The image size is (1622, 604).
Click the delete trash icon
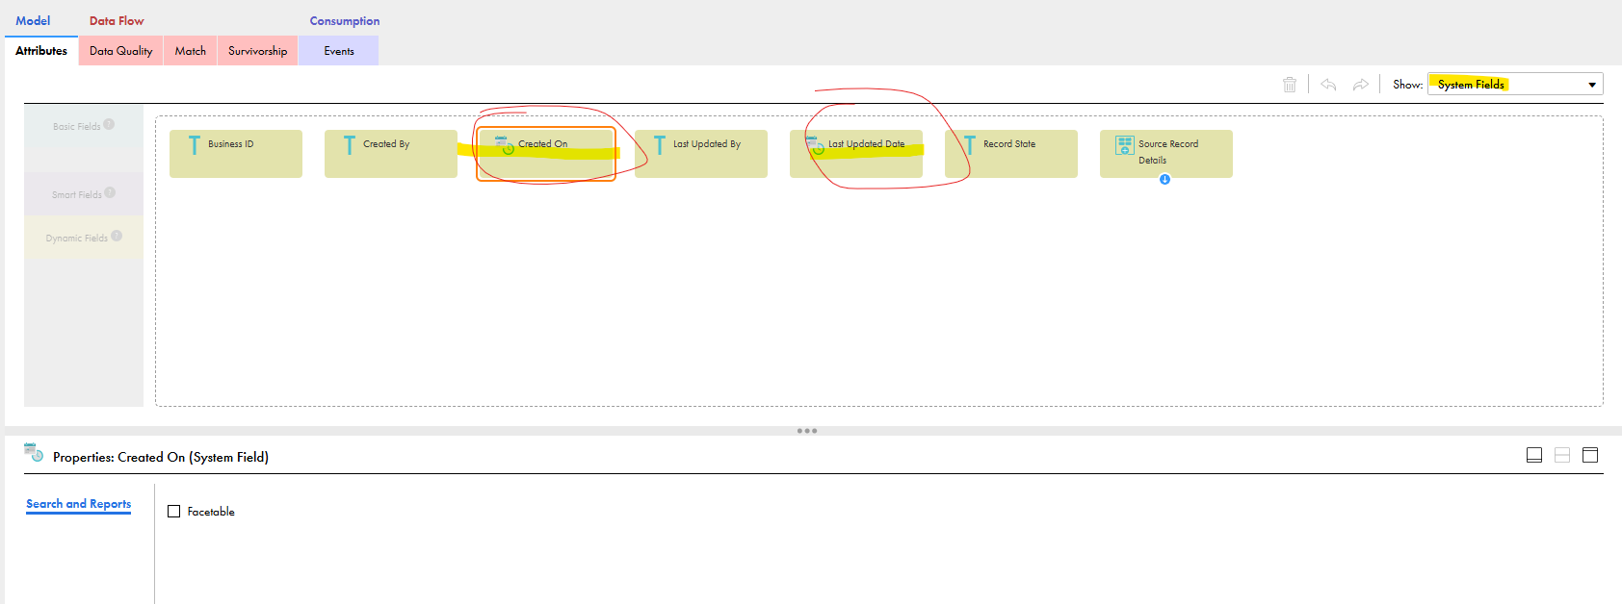(x=1290, y=85)
